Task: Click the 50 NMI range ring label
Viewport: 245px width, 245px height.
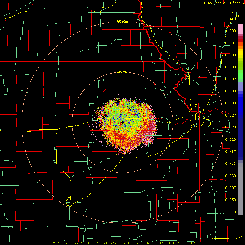Action: 122,72
